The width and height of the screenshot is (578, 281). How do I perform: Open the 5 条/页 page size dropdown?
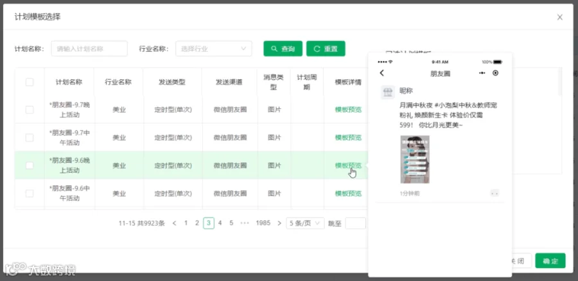pos(305,223)
